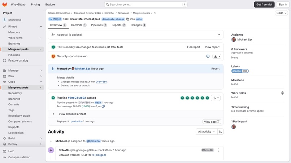Click Get free trial button
This screenshot has height=163, width=291.
264,4
